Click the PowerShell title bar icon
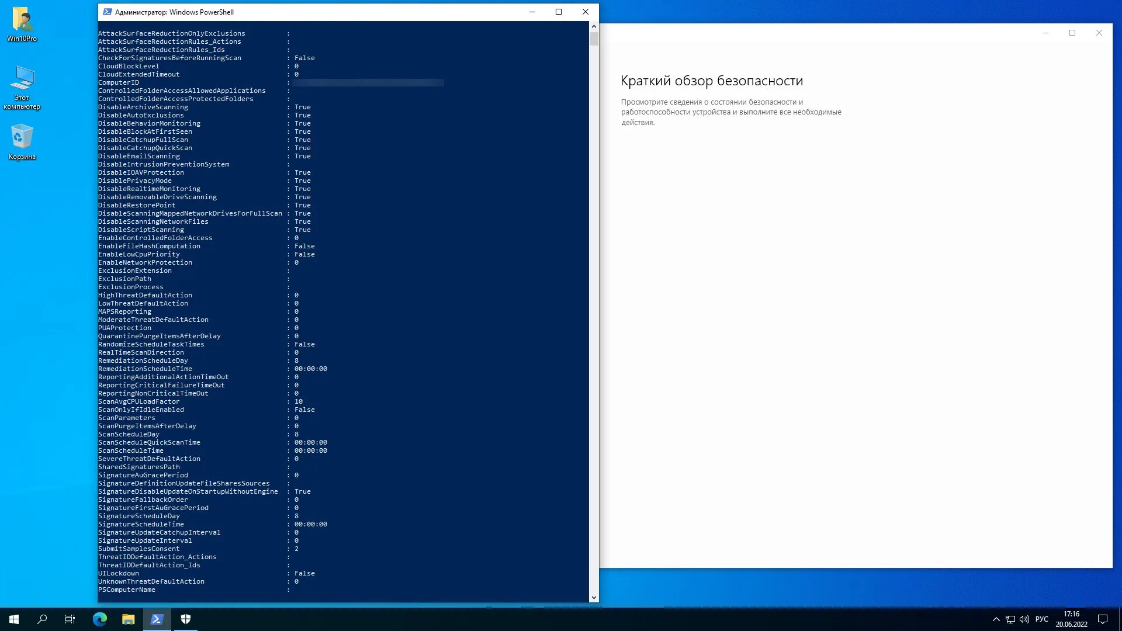 (107, 12)
